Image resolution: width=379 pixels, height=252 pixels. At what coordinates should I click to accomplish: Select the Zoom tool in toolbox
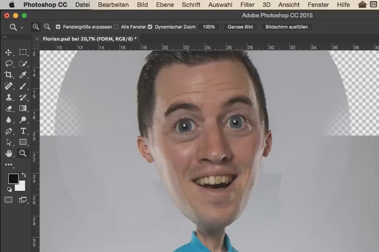pos(23,153)
